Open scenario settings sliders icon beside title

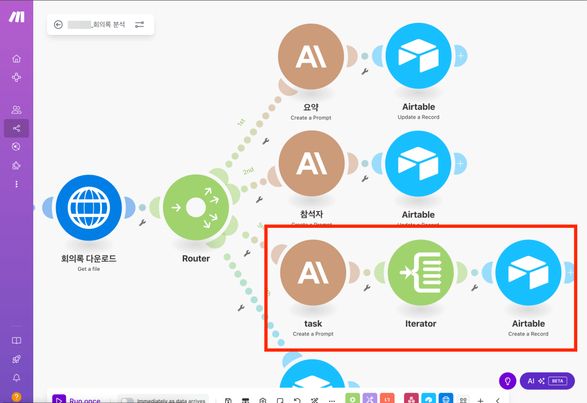(139, 25)
